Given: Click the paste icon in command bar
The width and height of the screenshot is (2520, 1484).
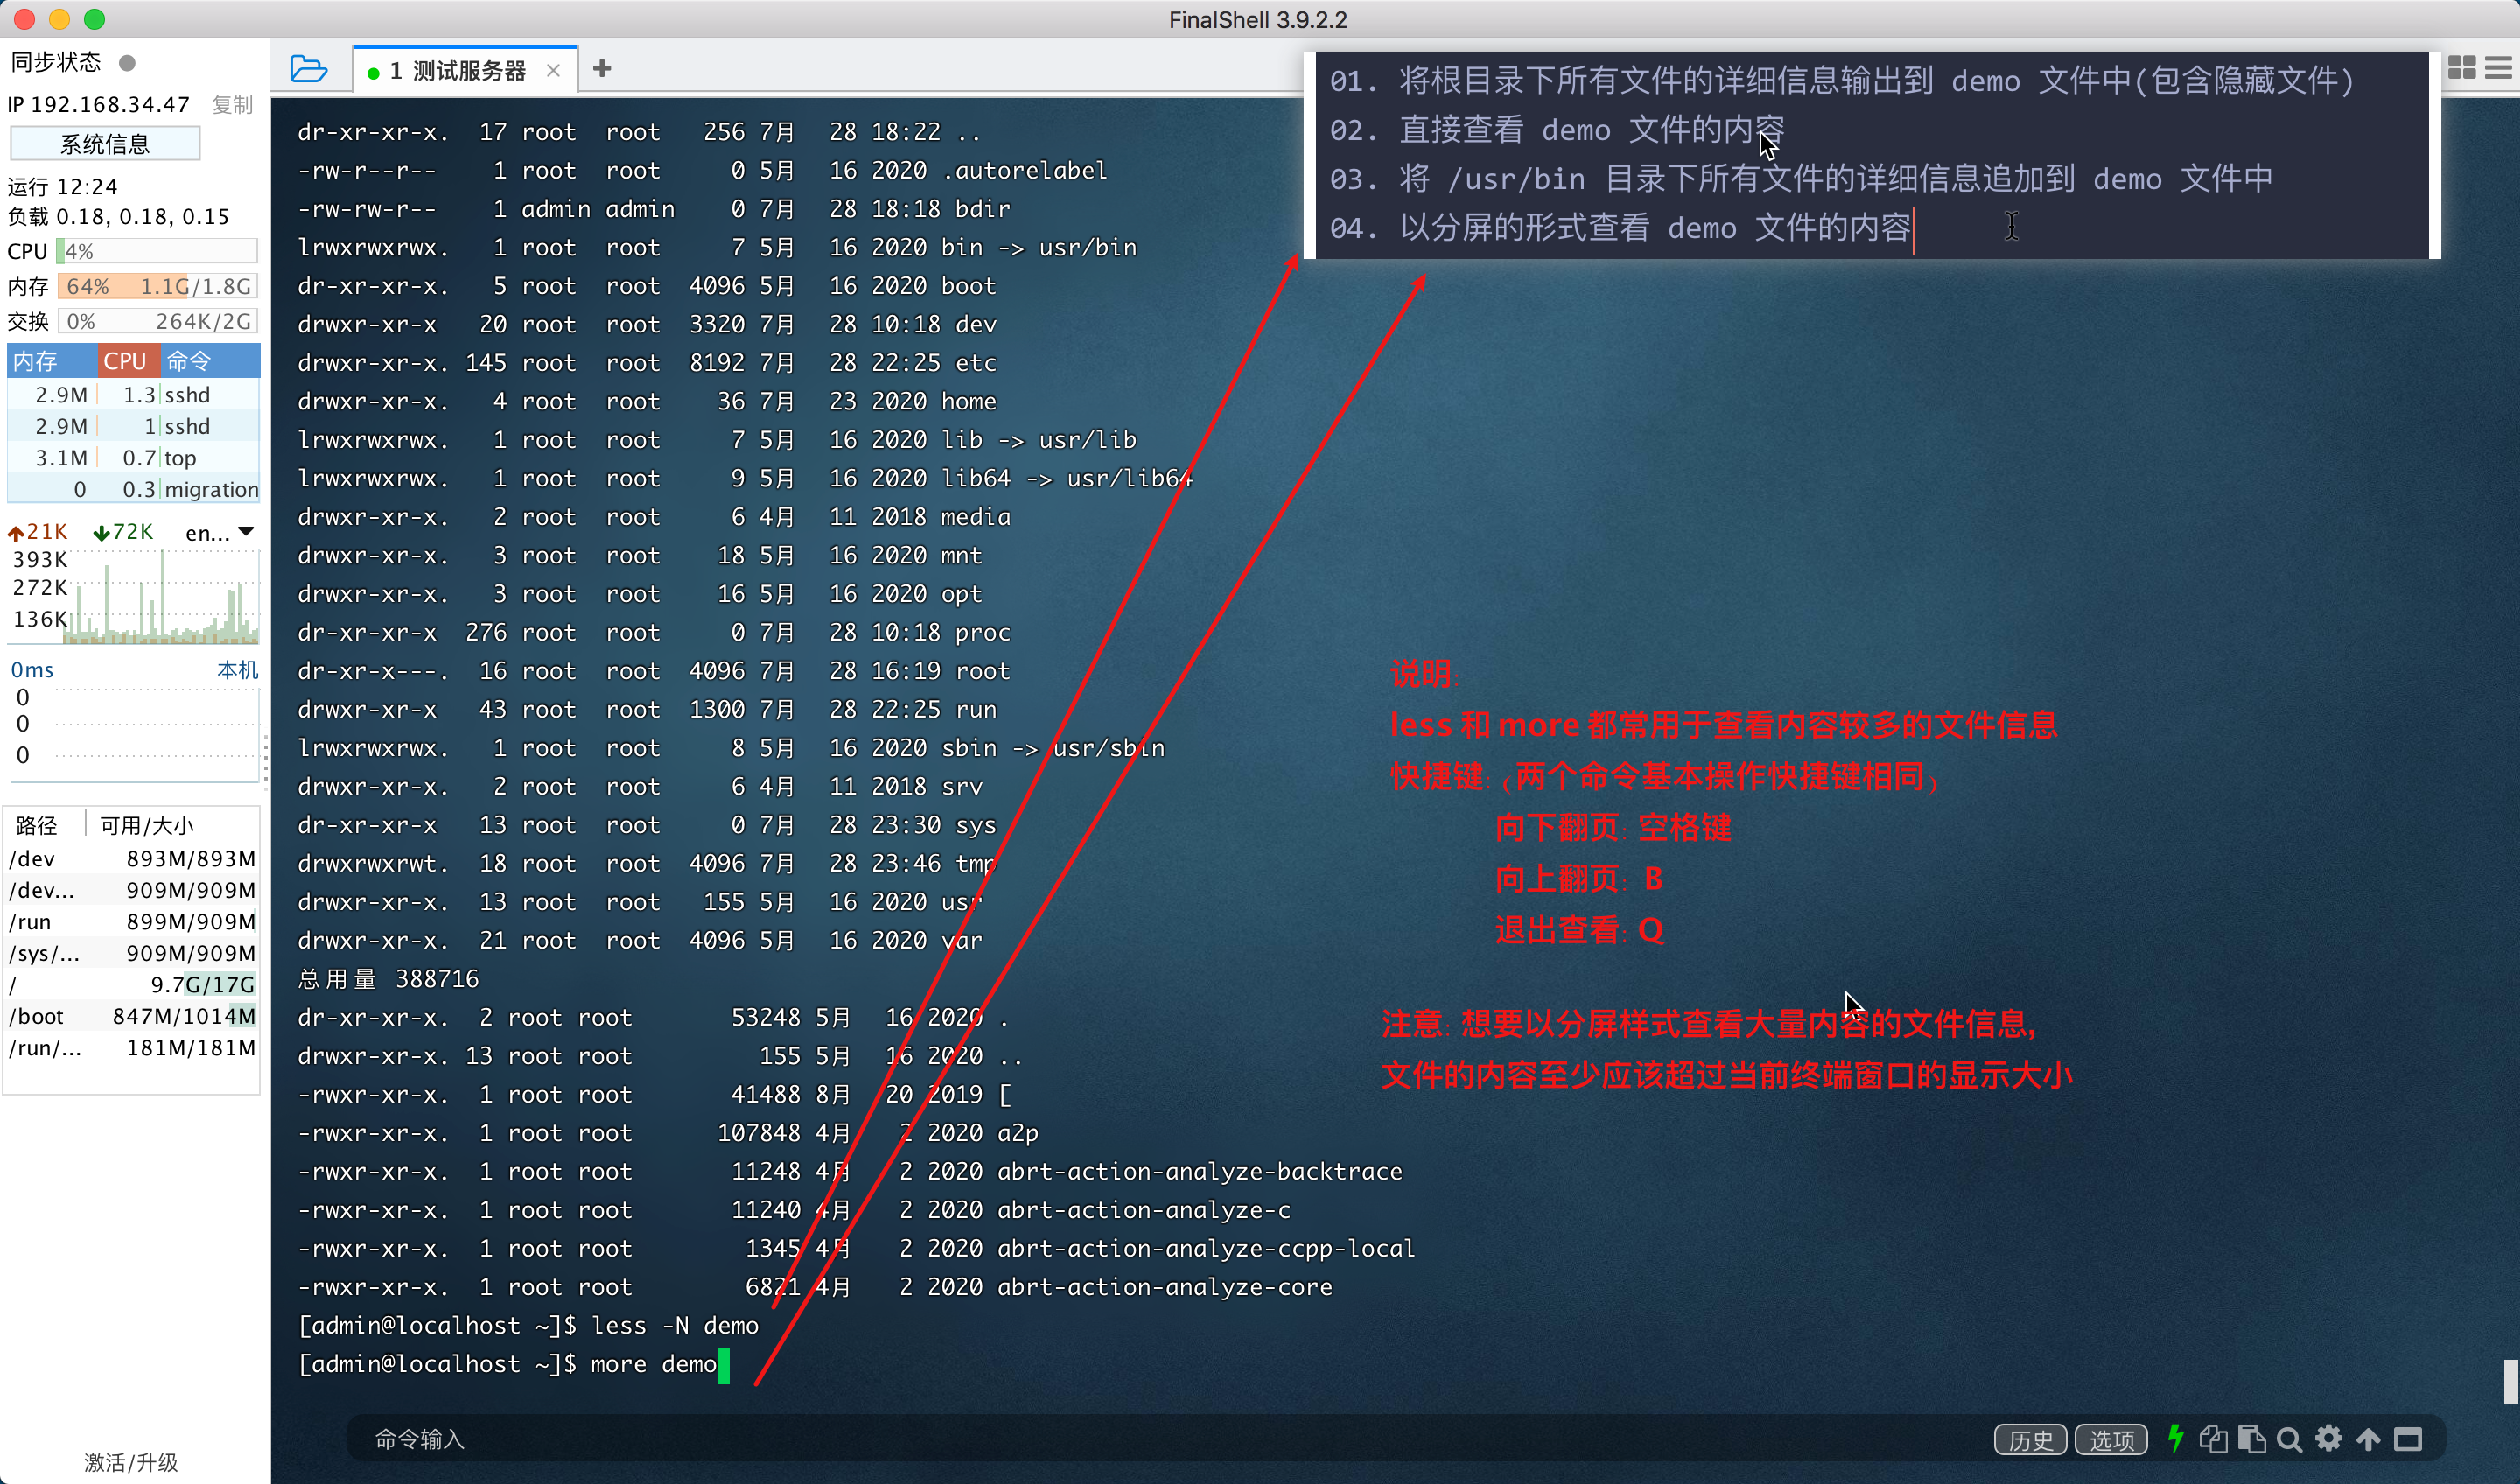Looking at the screenshot, I should [2251, 1439].
